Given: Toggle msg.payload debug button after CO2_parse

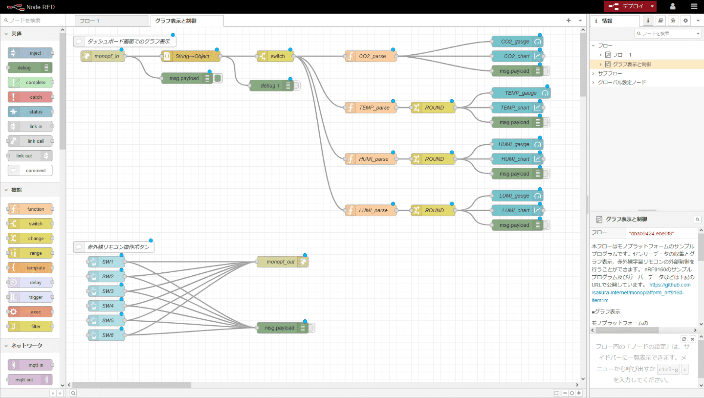Looking at the screenshot, I should coord(546,71).
